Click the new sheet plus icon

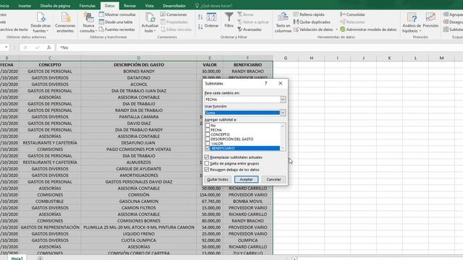coord(40,259)
